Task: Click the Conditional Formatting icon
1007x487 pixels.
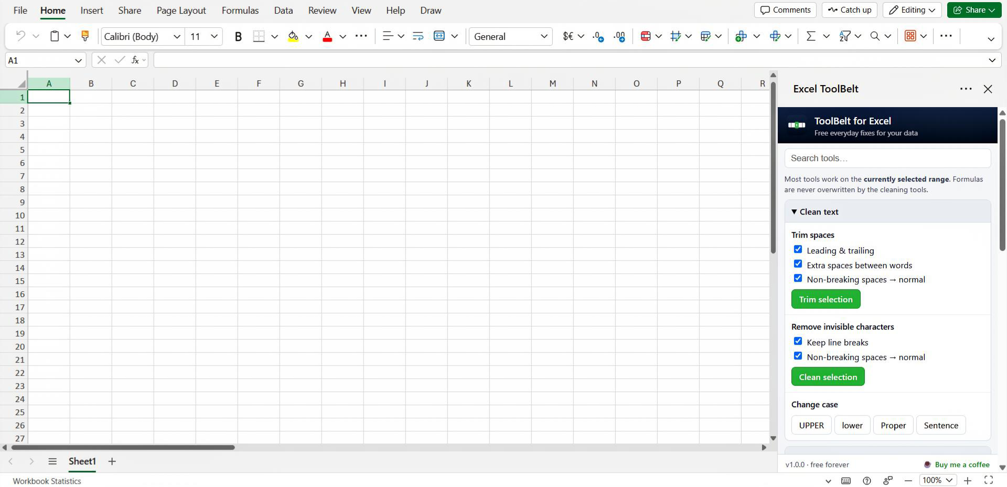Action: coord(646,36)
